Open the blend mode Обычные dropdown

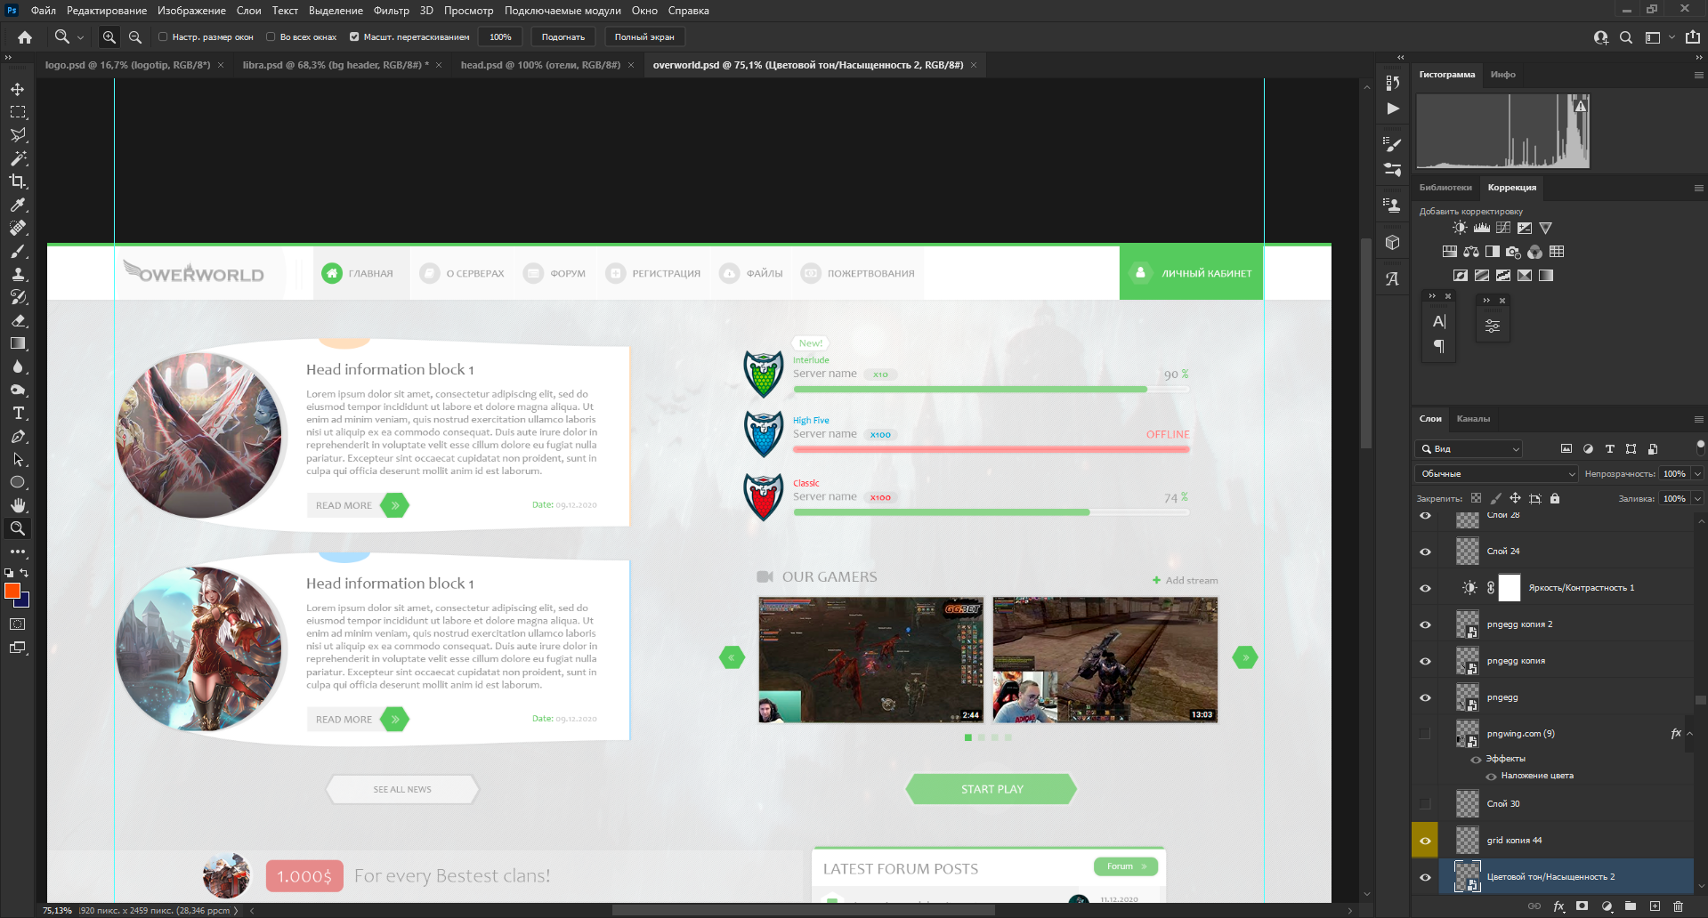1496,474
